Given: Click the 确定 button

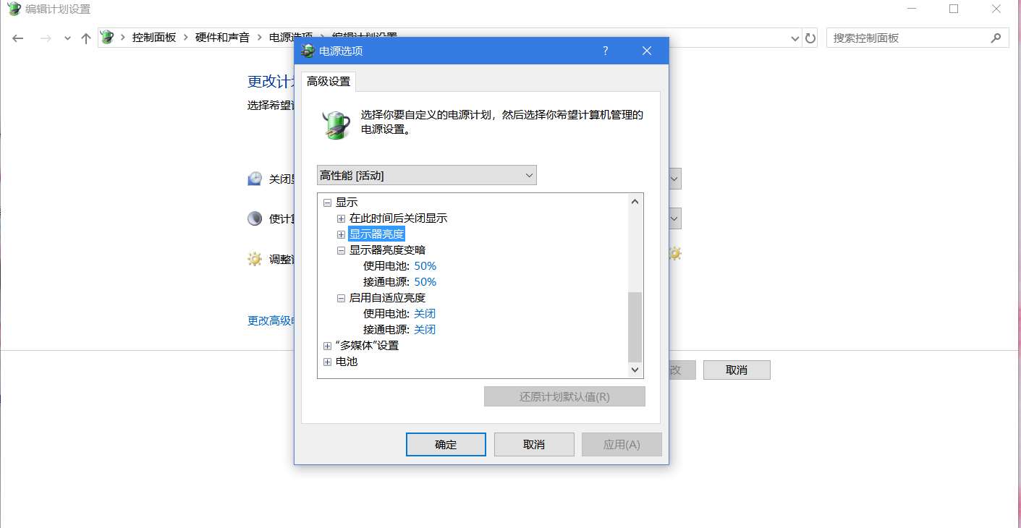Looking at the screenshot, I should [446, 444].
